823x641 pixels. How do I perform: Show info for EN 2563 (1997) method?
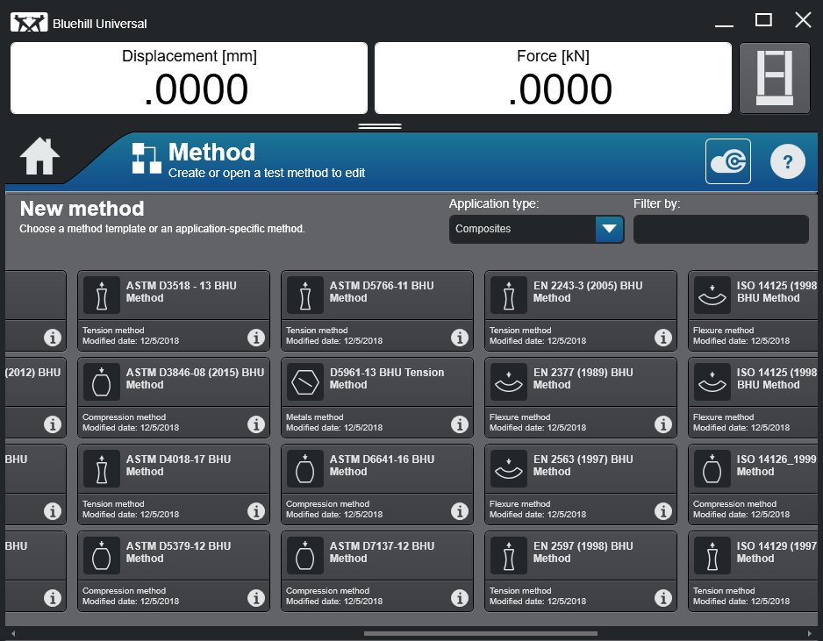[663, 511]
